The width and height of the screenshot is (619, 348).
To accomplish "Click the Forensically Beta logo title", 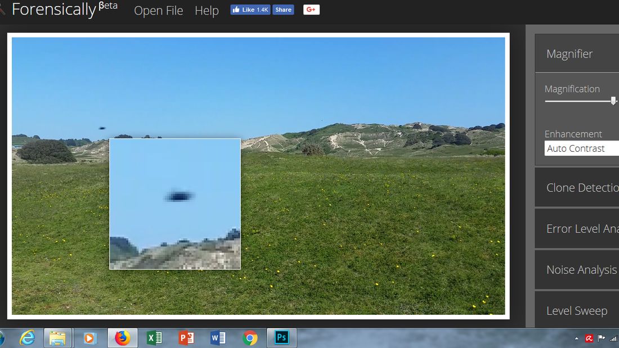I will pos(64,9).
